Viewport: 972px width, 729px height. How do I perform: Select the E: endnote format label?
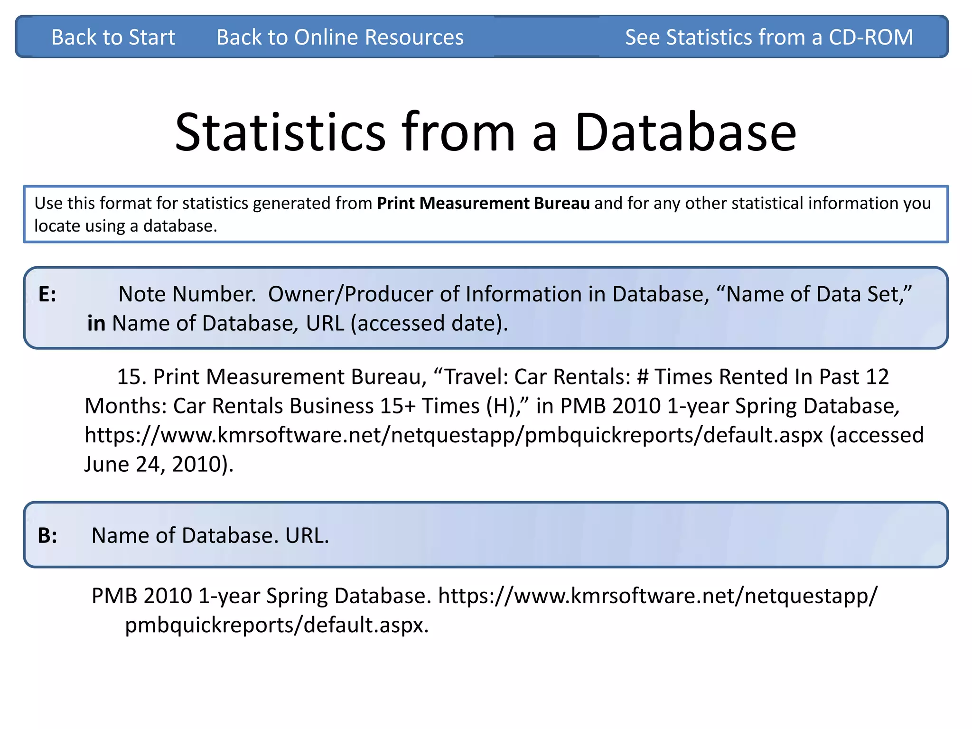coord(47,295)
